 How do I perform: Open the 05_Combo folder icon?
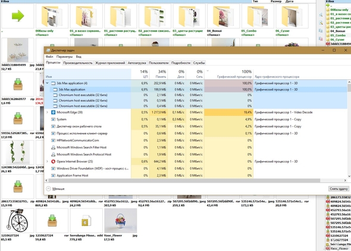(x=258, y=16)
